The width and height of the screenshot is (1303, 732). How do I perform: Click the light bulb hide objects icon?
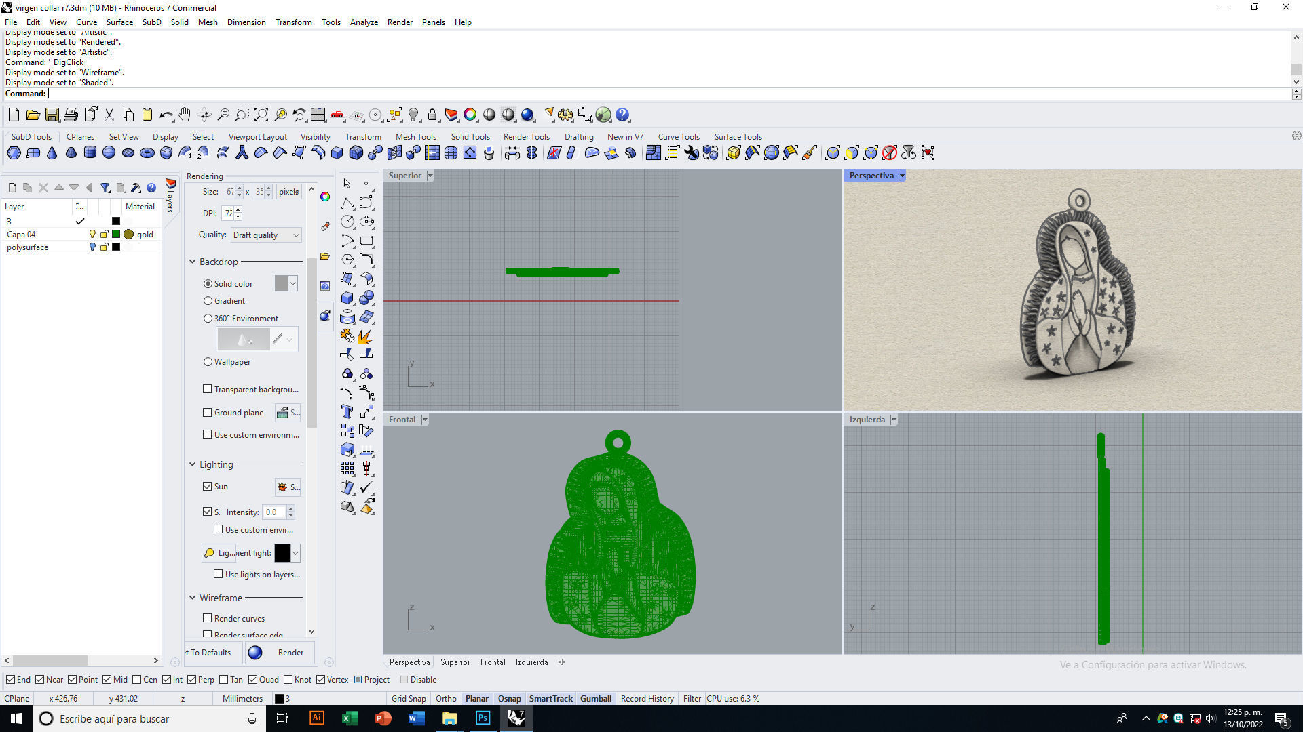[x=413, y=115]
